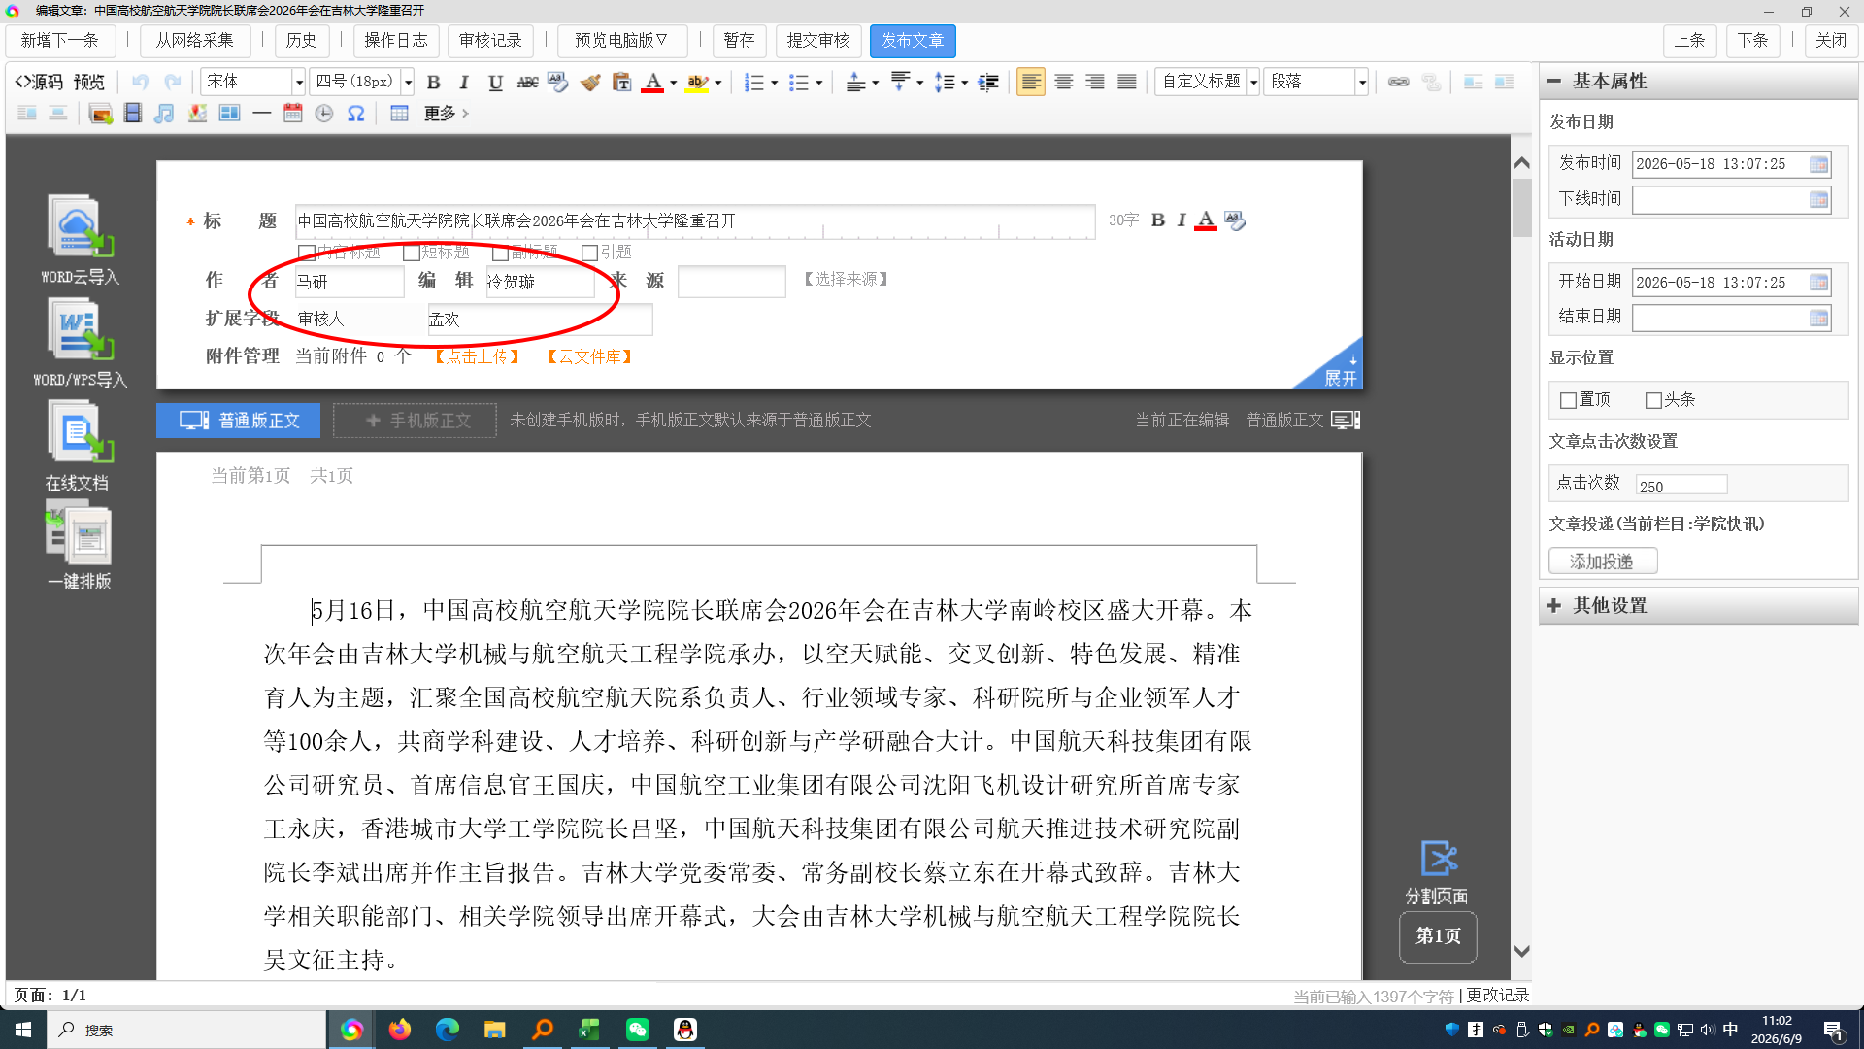Insert a video using the film icon
1864x1049 pixels.
tap(133, 114)
